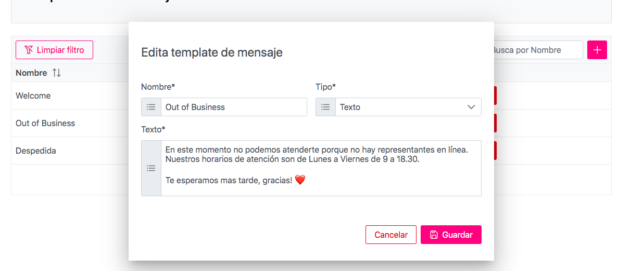Click the list icon beside Nombre field

pyautogui.click(x=151, y=107)
